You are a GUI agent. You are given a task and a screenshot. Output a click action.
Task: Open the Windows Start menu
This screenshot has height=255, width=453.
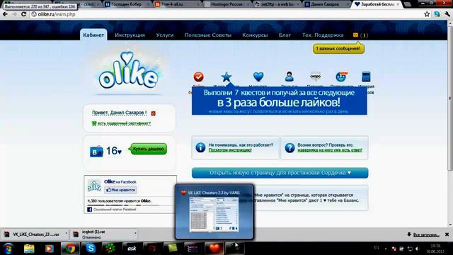click(8, 249)
